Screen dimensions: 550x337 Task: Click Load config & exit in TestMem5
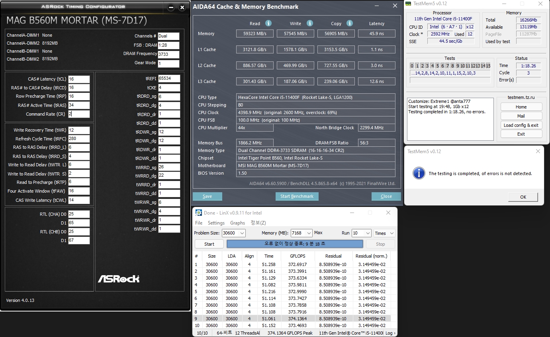[x=521, y=125]
